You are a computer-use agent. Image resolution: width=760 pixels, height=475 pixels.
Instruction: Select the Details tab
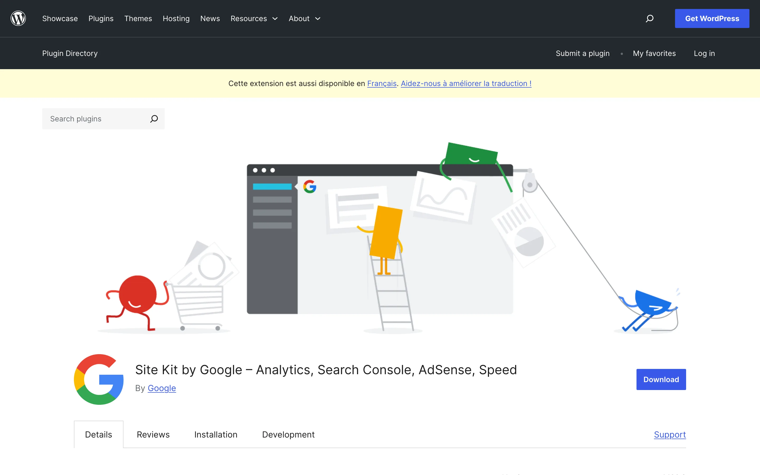99,434
